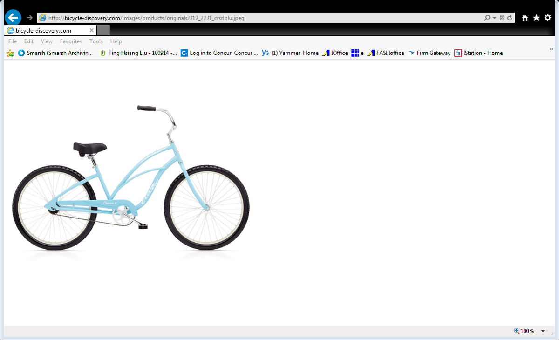Open the Favorites menu
Viewport: 559px width, 340px height.
point(71,41)
